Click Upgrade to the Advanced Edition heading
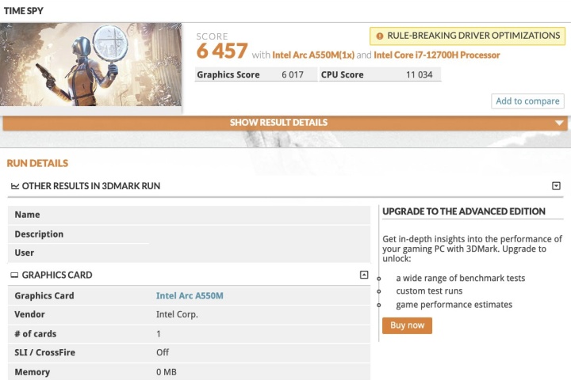The width and height of the screenshot is (571, 380). tap(464, 211)
